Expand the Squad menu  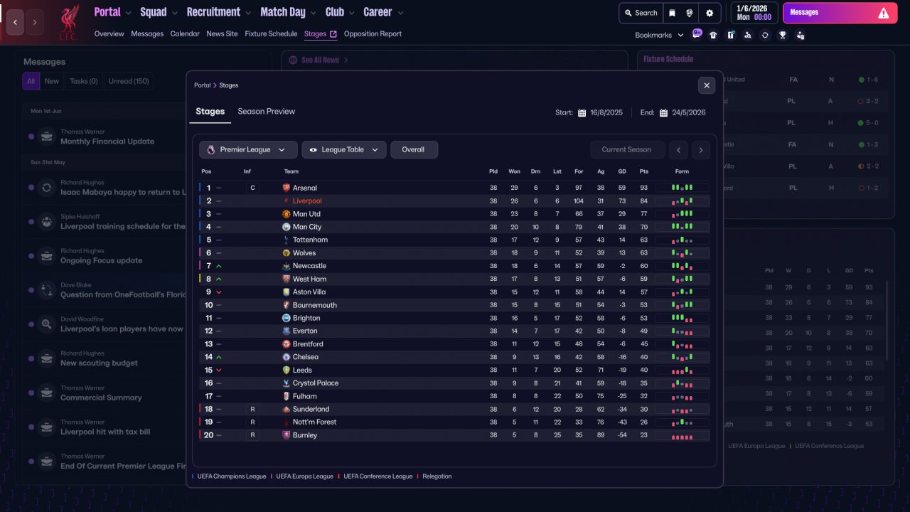(x=159, y=12)
